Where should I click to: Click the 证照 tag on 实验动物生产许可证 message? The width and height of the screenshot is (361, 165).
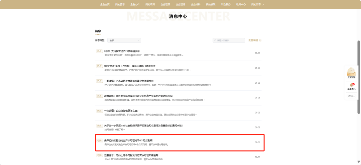[x=99, y=140]
